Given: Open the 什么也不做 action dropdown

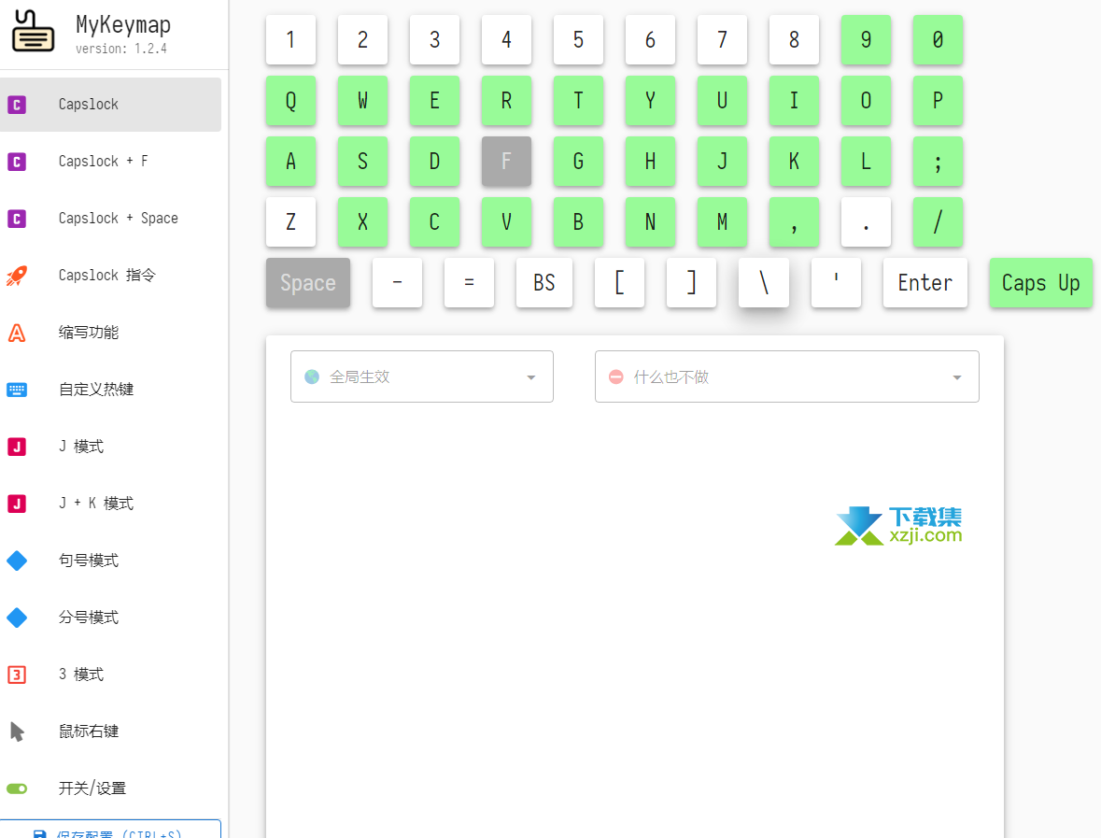Looking at the screenshot, I should (787, 376).
